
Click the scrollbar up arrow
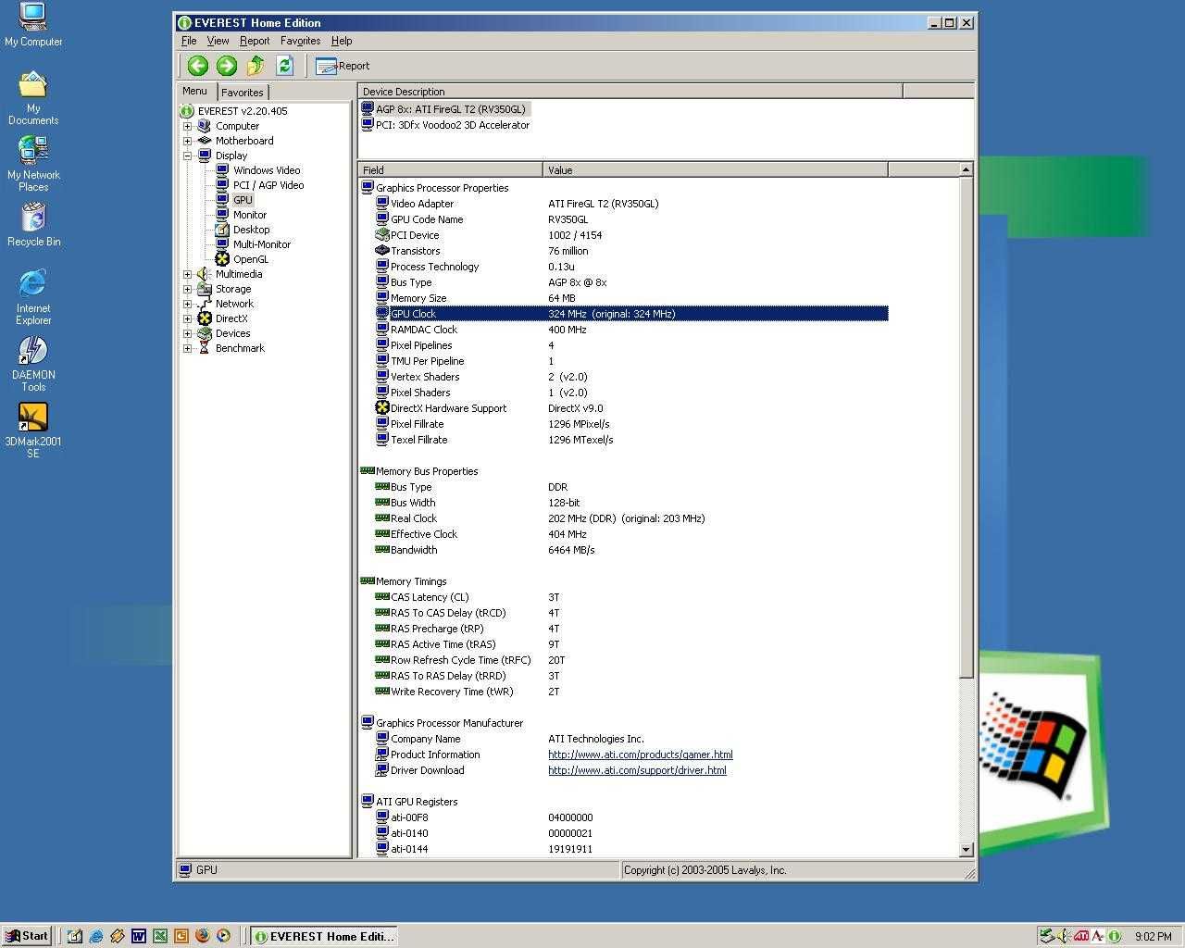(x=966, y=169)
